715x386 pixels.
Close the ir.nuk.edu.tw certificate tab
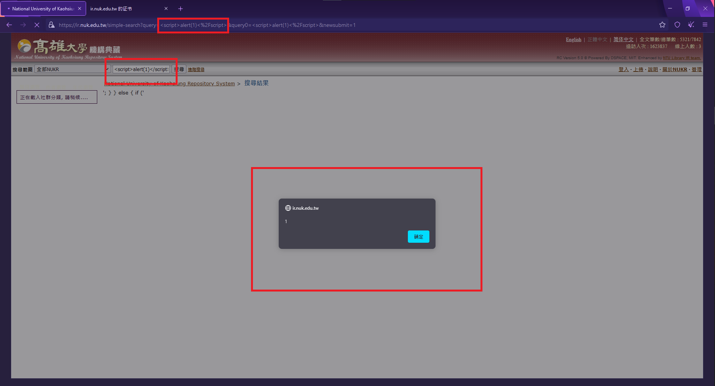coord(166,8)
